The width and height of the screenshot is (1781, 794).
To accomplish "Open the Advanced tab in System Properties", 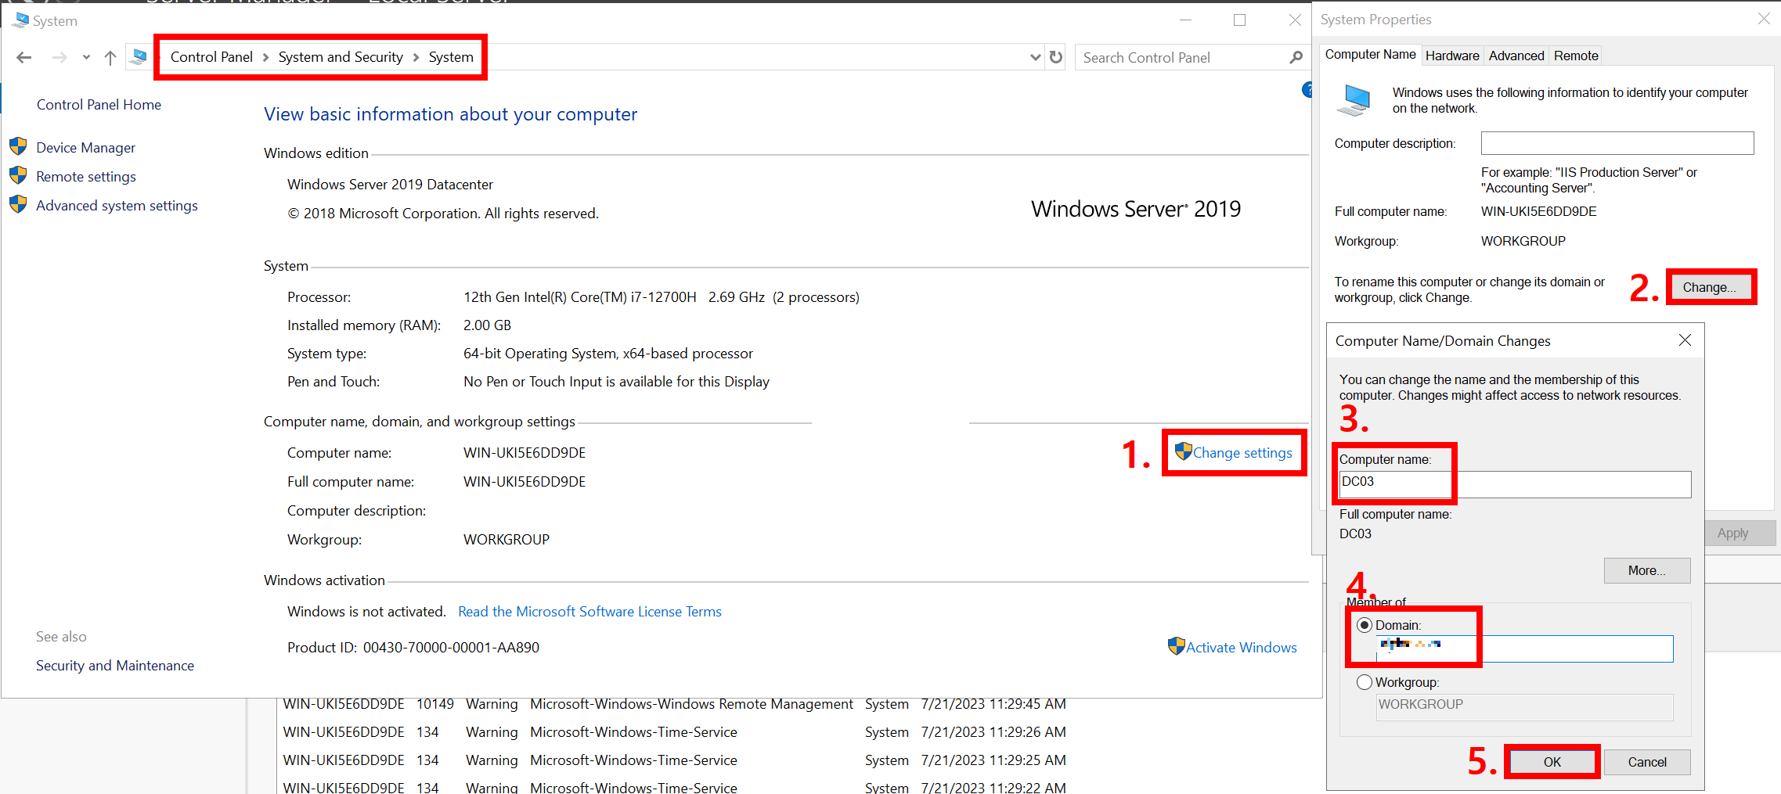I will [x=1516, y=56].
